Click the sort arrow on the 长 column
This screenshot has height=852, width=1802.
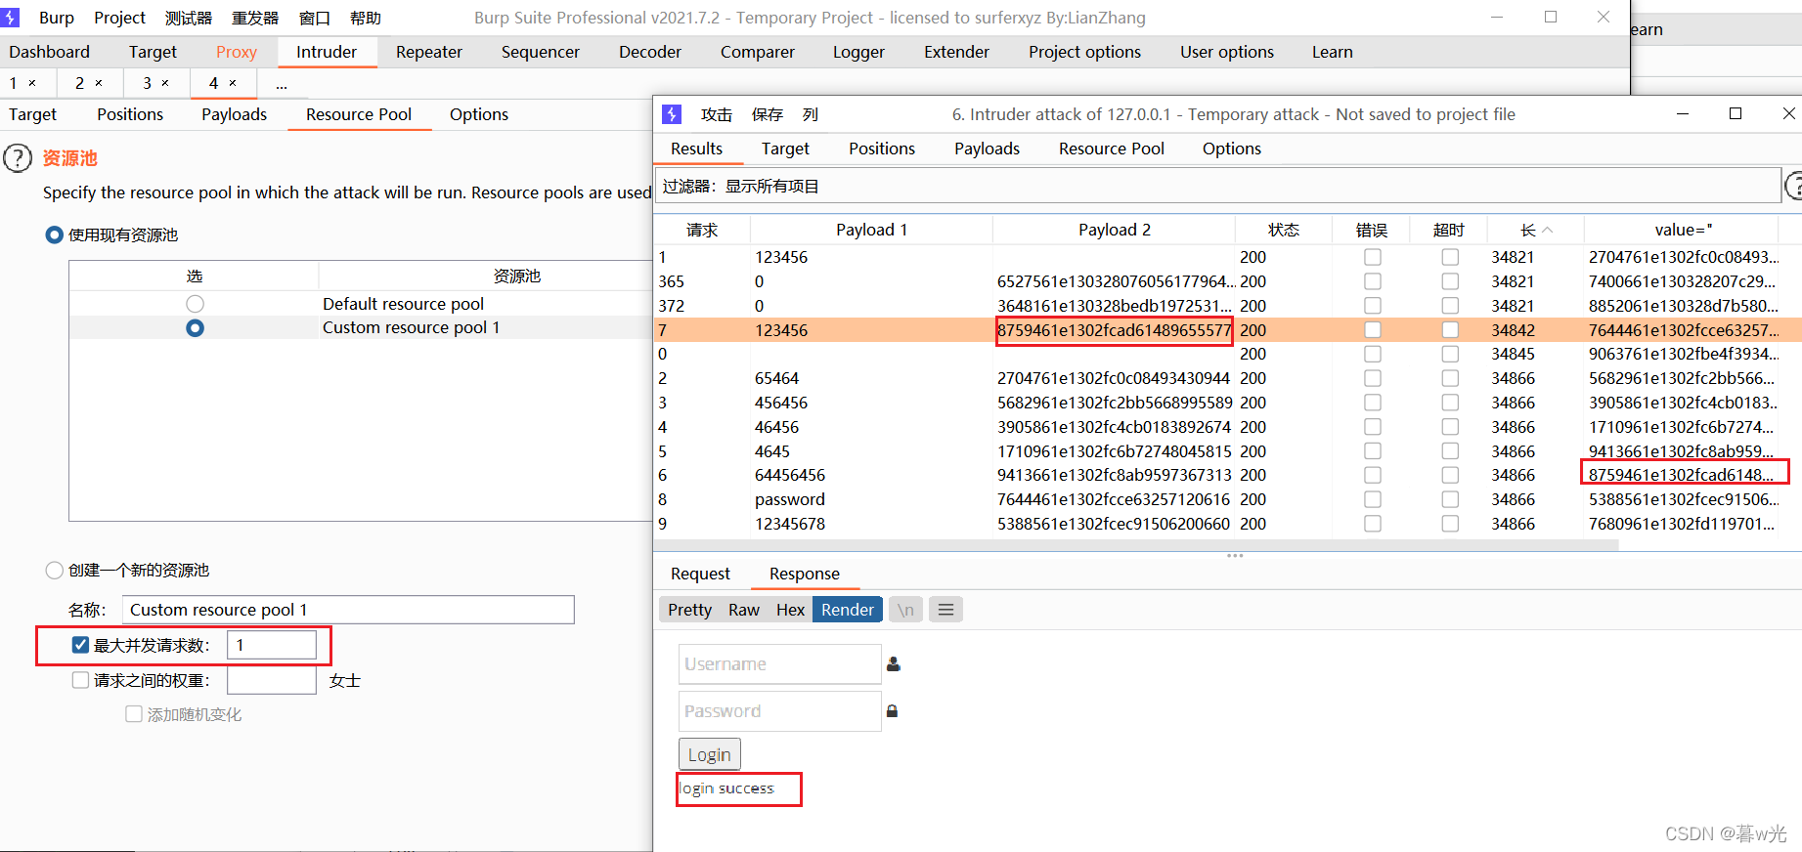(x=1548, y=230)
